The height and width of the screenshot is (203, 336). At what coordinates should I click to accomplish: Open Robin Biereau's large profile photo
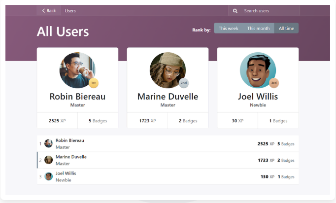(77, 70)
